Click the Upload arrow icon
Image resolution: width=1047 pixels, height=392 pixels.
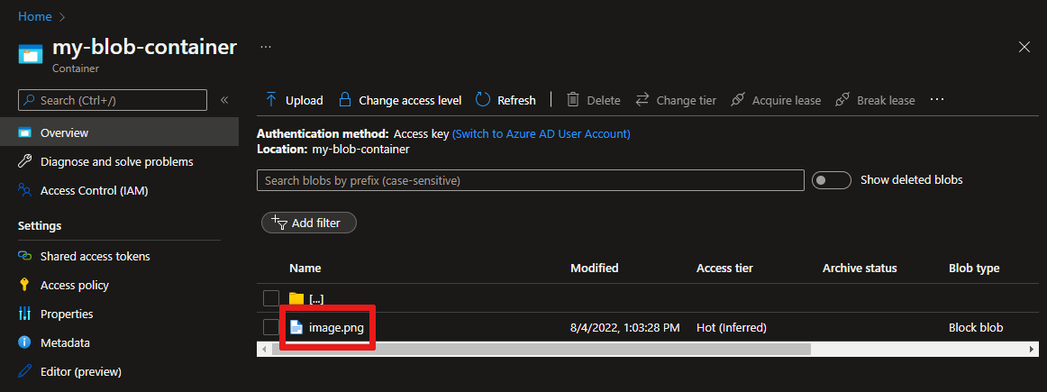(271, 100)
